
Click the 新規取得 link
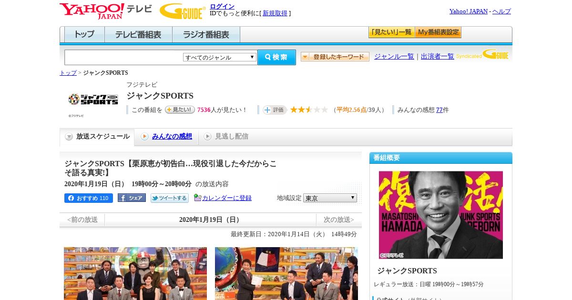tap(275, 13)
